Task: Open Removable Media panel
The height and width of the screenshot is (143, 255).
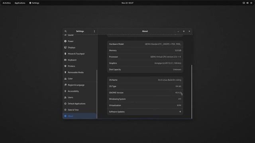Action: (x=80, y=72)
